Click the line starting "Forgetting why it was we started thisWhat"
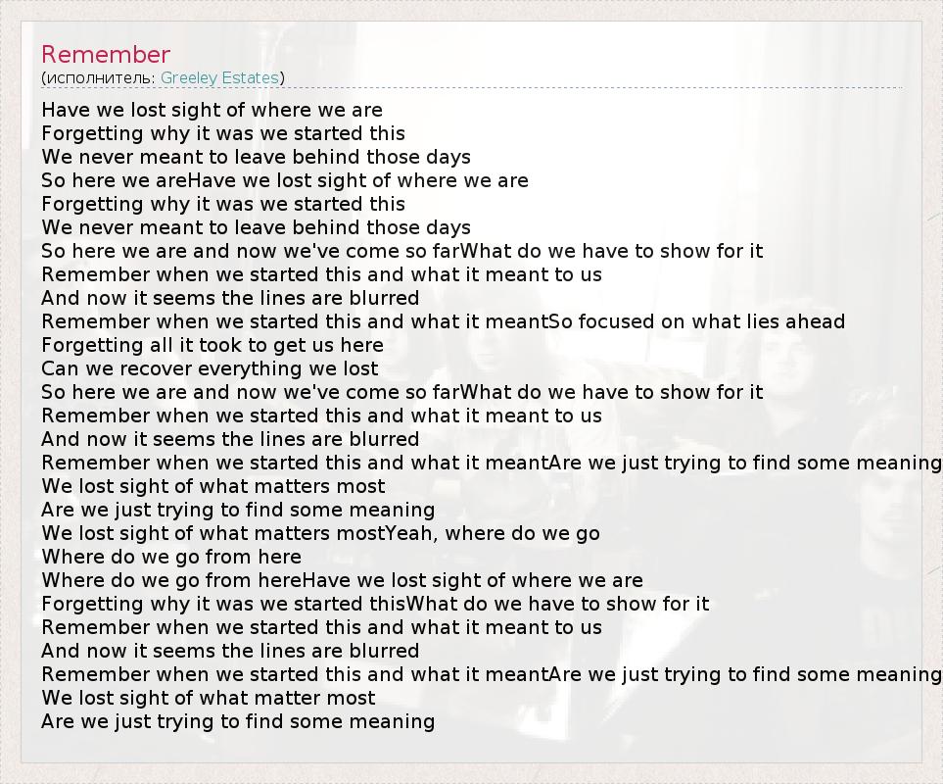 pyautogui.click(x=375, y=604)
